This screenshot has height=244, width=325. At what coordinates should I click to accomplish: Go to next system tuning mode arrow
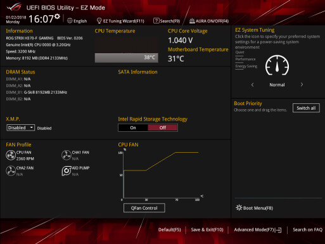pos(302,84)
